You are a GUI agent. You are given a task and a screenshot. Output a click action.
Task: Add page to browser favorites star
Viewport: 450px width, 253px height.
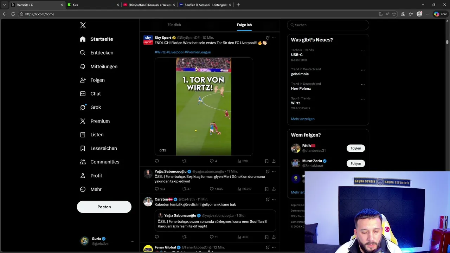(x=394, y=14)
